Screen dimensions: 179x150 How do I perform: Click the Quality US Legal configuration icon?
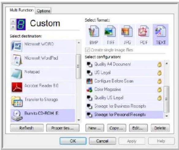tap(89, 98)
